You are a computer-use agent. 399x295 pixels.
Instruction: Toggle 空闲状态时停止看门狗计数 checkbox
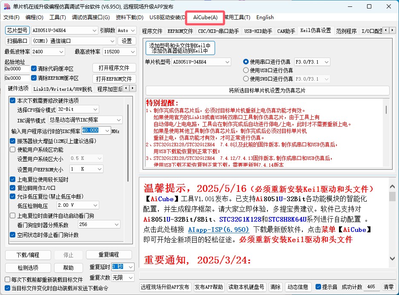(12, 234)
